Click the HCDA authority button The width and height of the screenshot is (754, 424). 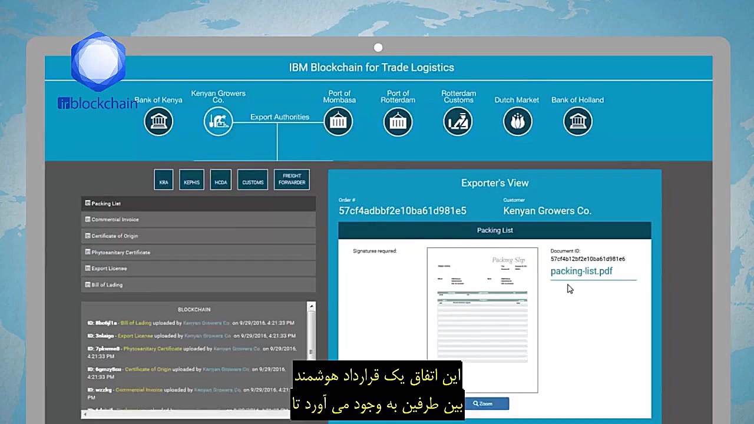[x=221, y=180]
